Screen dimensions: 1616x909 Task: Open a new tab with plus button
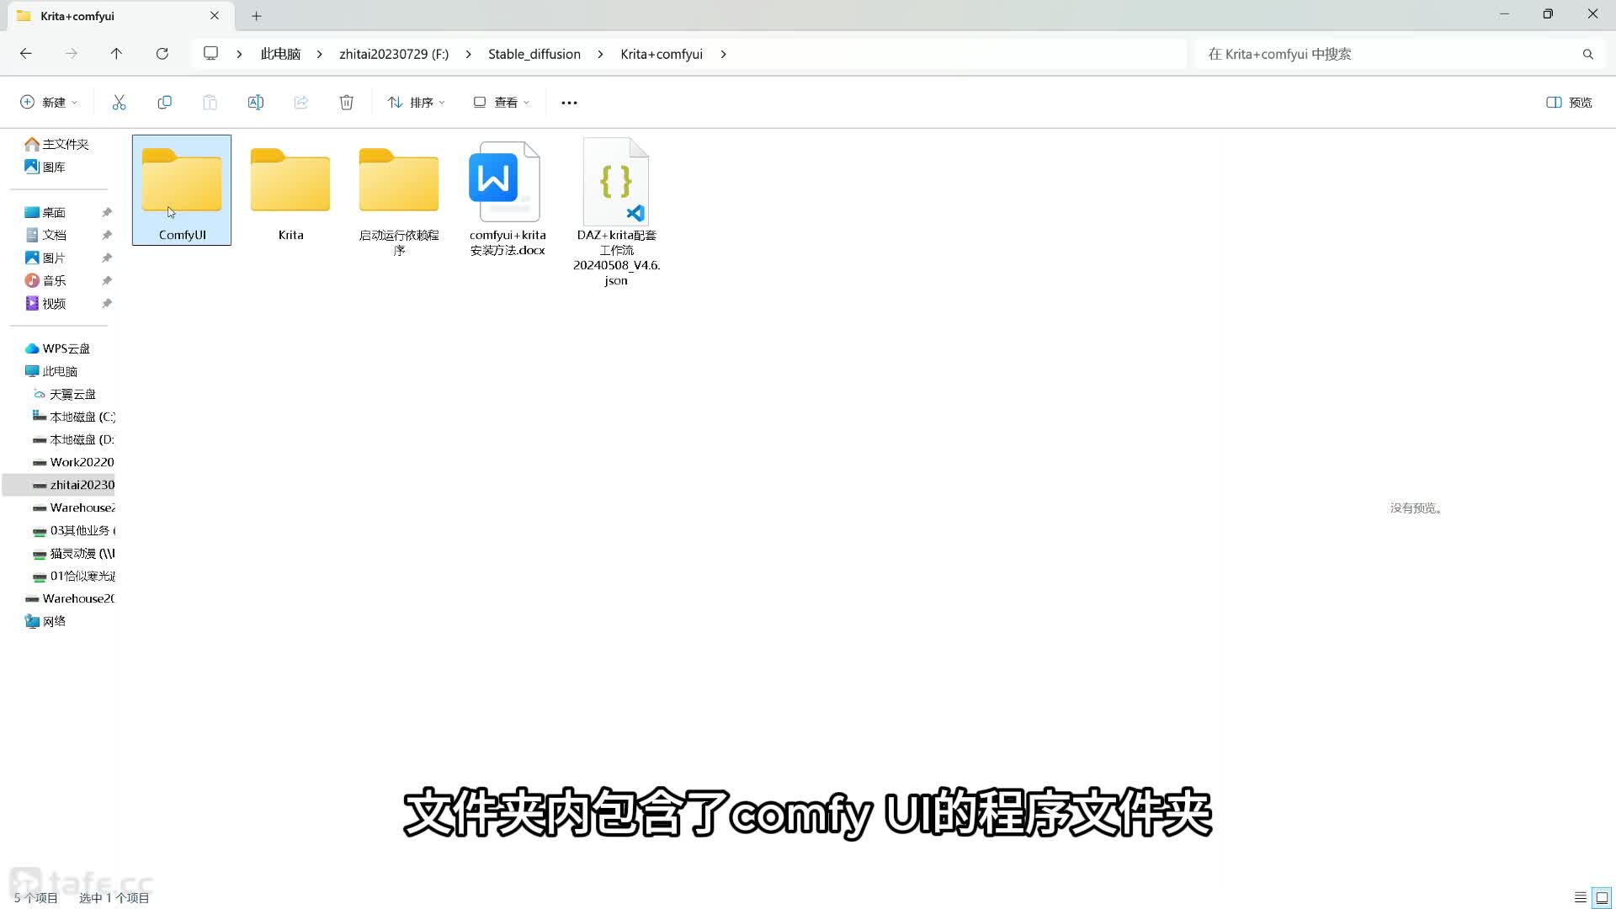pyautogui.click(x=257, y=15)
